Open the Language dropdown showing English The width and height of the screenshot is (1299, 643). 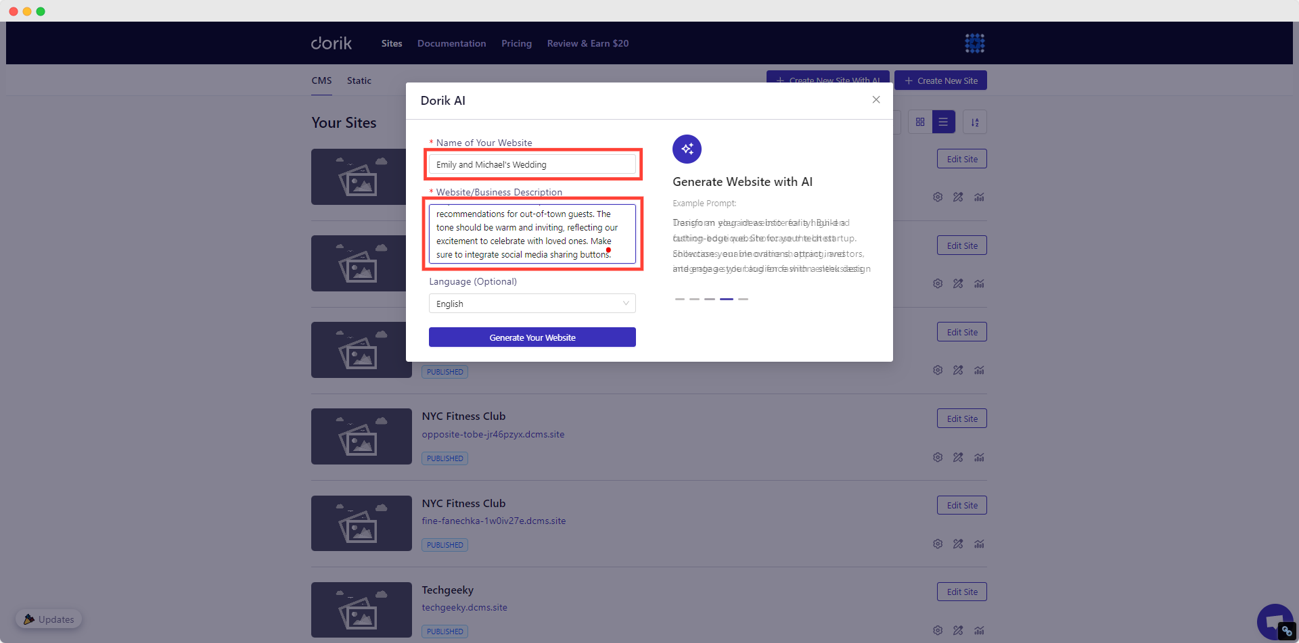[x=532, y=304]
